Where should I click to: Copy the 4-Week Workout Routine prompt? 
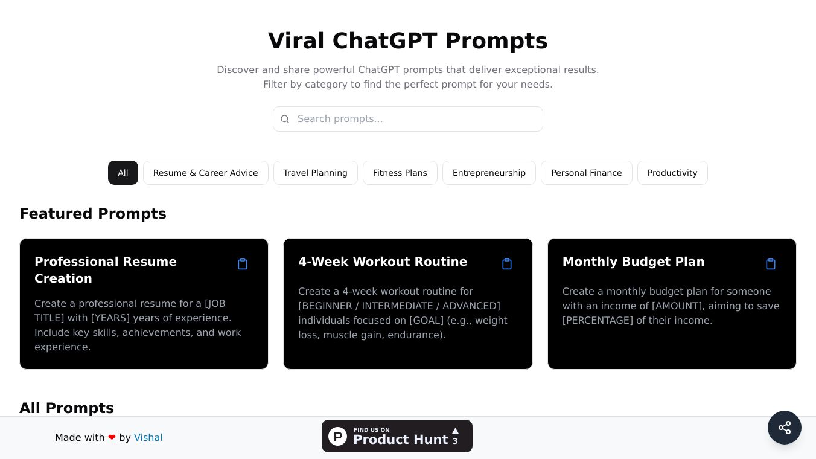(x=507, y=264)
